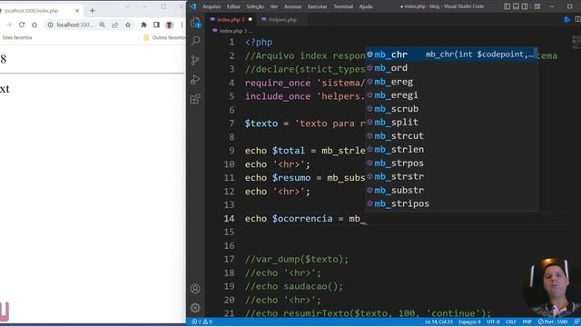Toggle secondary side bar layout icon
Viewport: 581px width, 327px height.
click(x=525, y=6)
